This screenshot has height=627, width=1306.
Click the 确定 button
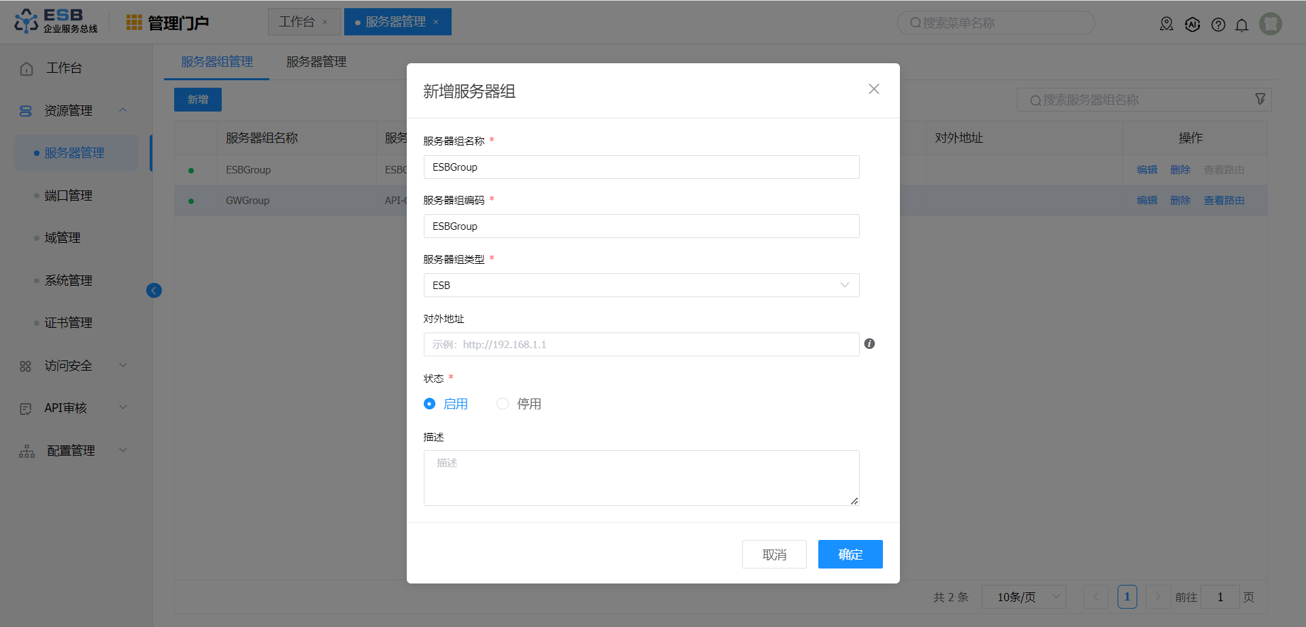click(x=850, y=554)
